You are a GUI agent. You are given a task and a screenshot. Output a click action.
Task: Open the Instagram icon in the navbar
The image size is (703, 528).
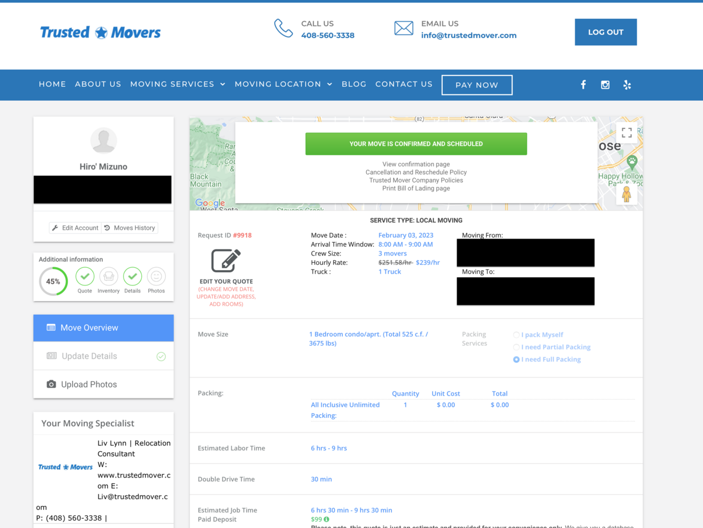pos(605,85)
